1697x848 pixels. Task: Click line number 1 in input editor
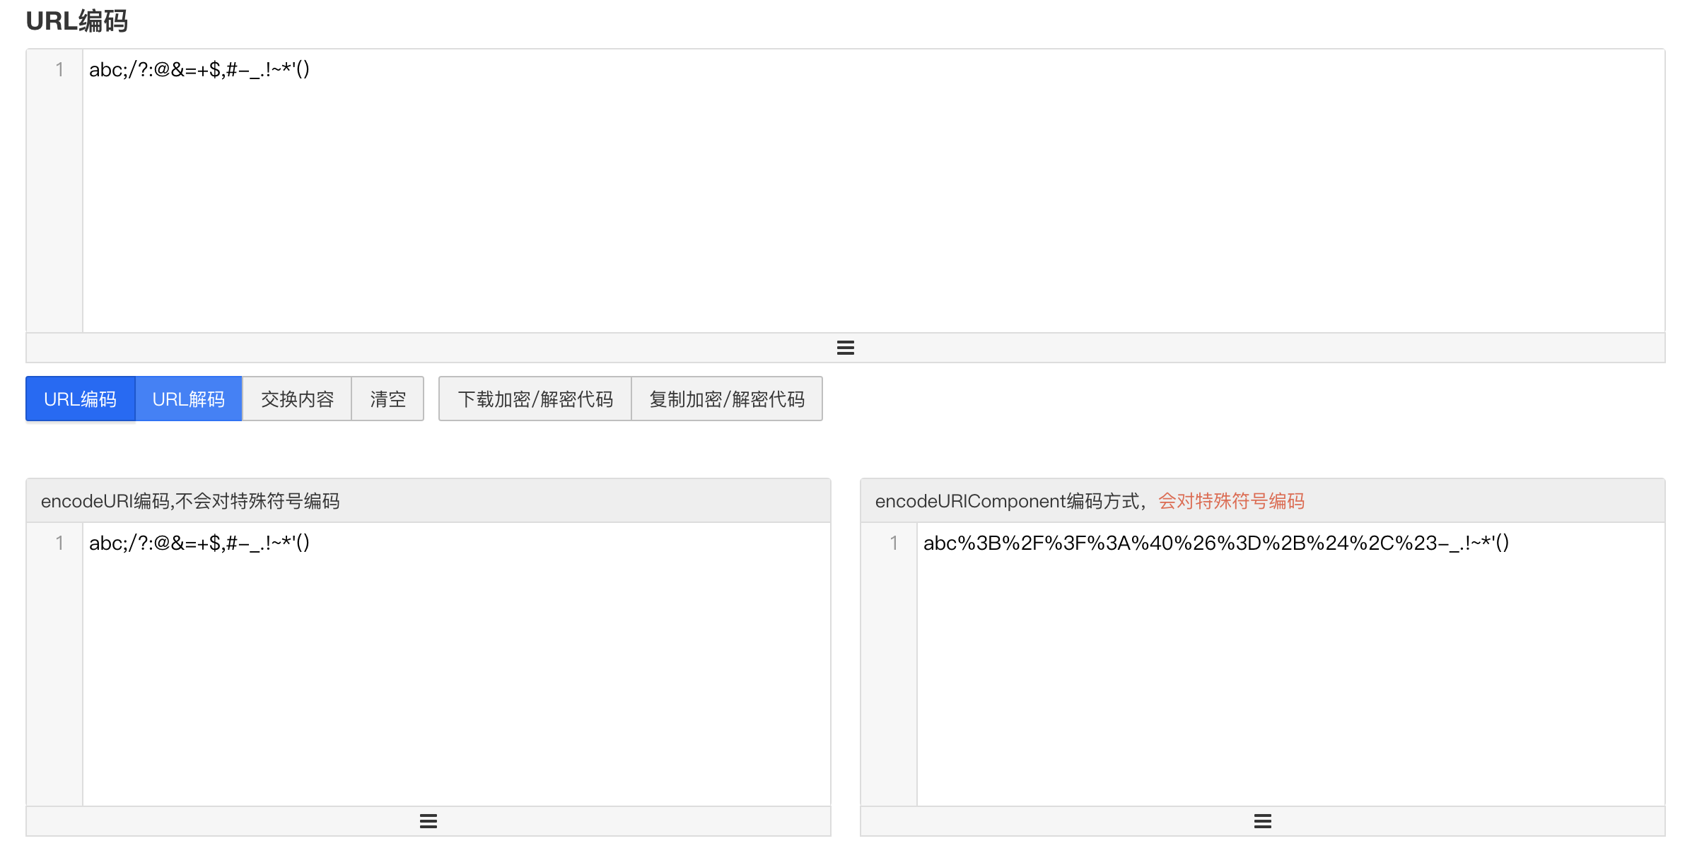59,69
